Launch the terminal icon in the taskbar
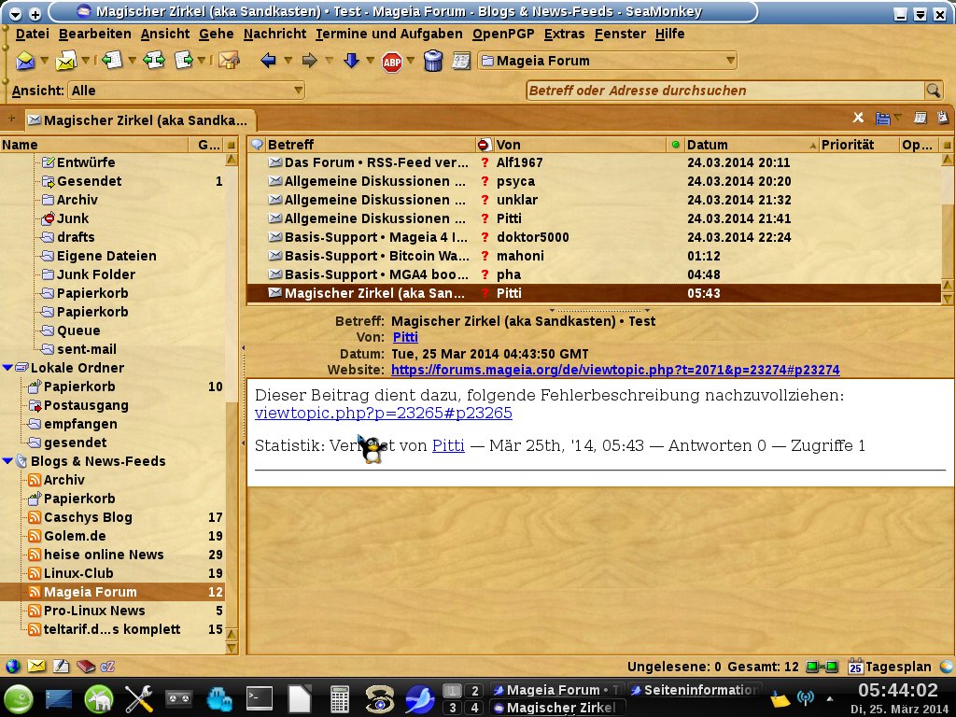Viewport: 956px width, 717px height. 260,698
